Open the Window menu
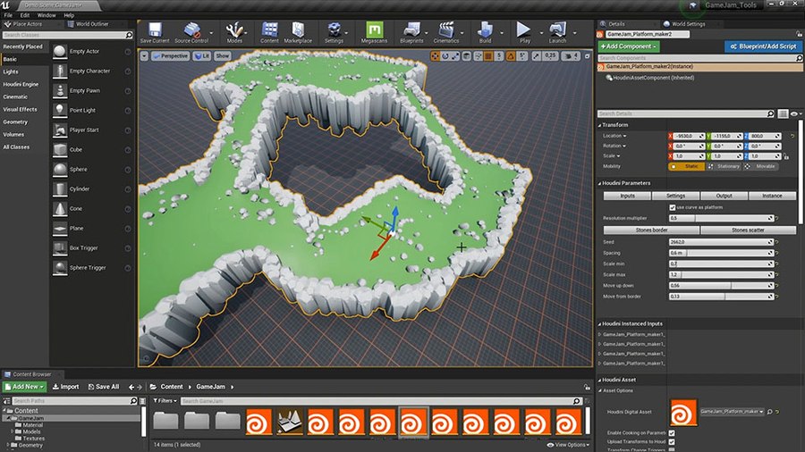 point(47,15)
